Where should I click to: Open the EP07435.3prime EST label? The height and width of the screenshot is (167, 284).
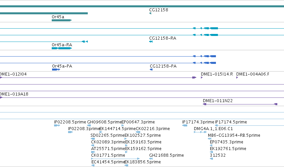[x=227, y=142]
